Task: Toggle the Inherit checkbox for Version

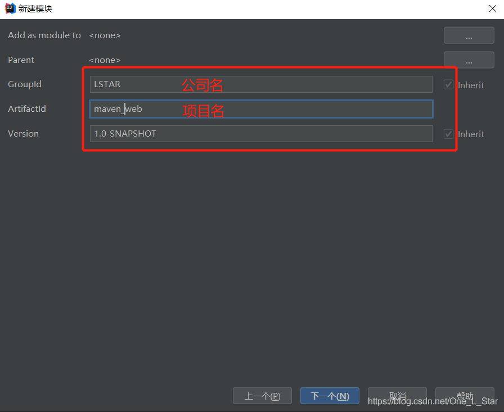Action: click(448, 134)
